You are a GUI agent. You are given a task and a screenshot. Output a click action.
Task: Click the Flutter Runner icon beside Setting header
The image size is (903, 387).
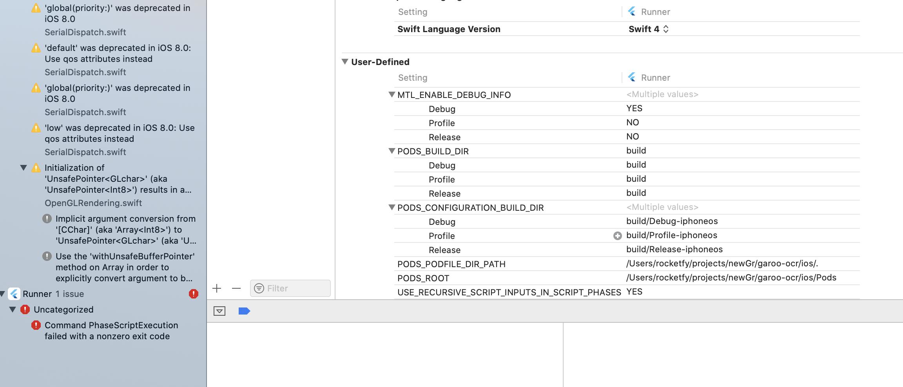tap(633, 78)
